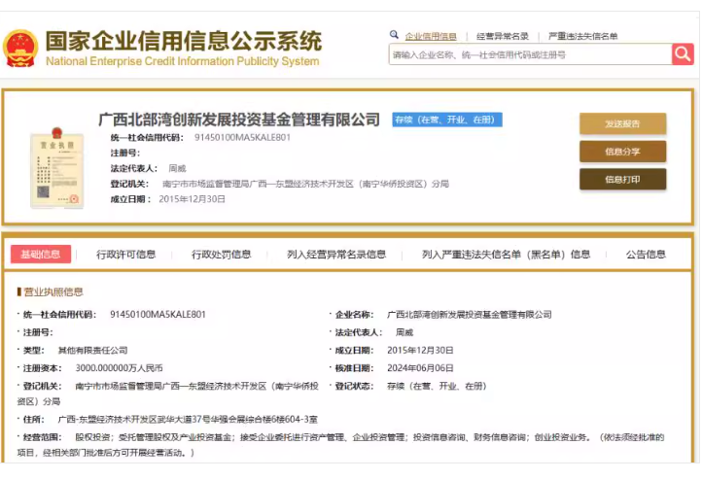
Task: Click the header credit code 91450100MA5KALE801
Action: 242,137
